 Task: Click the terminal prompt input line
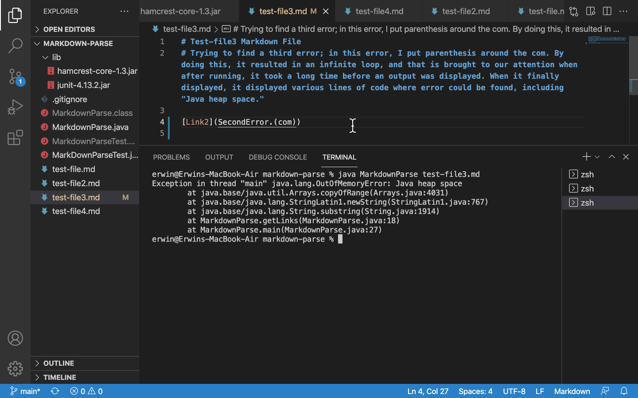247,239
